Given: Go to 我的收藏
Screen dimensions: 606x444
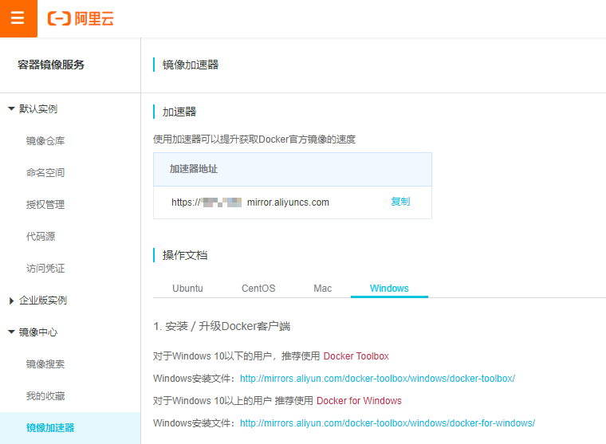Looking at the screenshot, I should click(45, 396).
